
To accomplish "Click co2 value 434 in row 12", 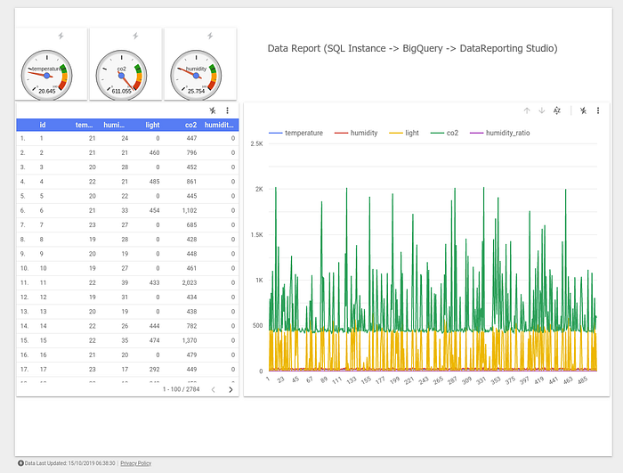I will (191, 298).
